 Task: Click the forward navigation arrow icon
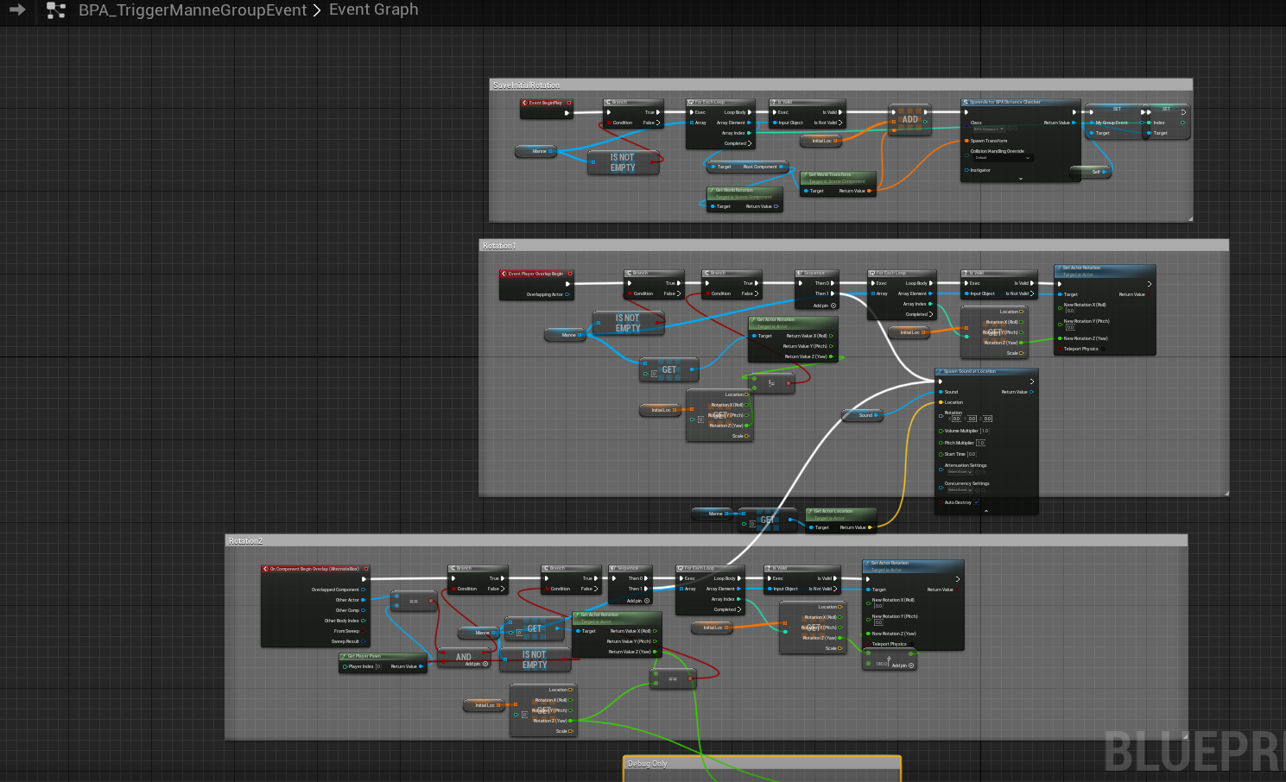click(17, 10)
